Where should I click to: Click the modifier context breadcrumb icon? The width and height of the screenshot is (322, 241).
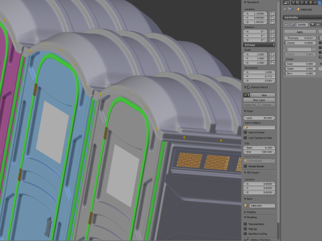(x=290, y=9)
